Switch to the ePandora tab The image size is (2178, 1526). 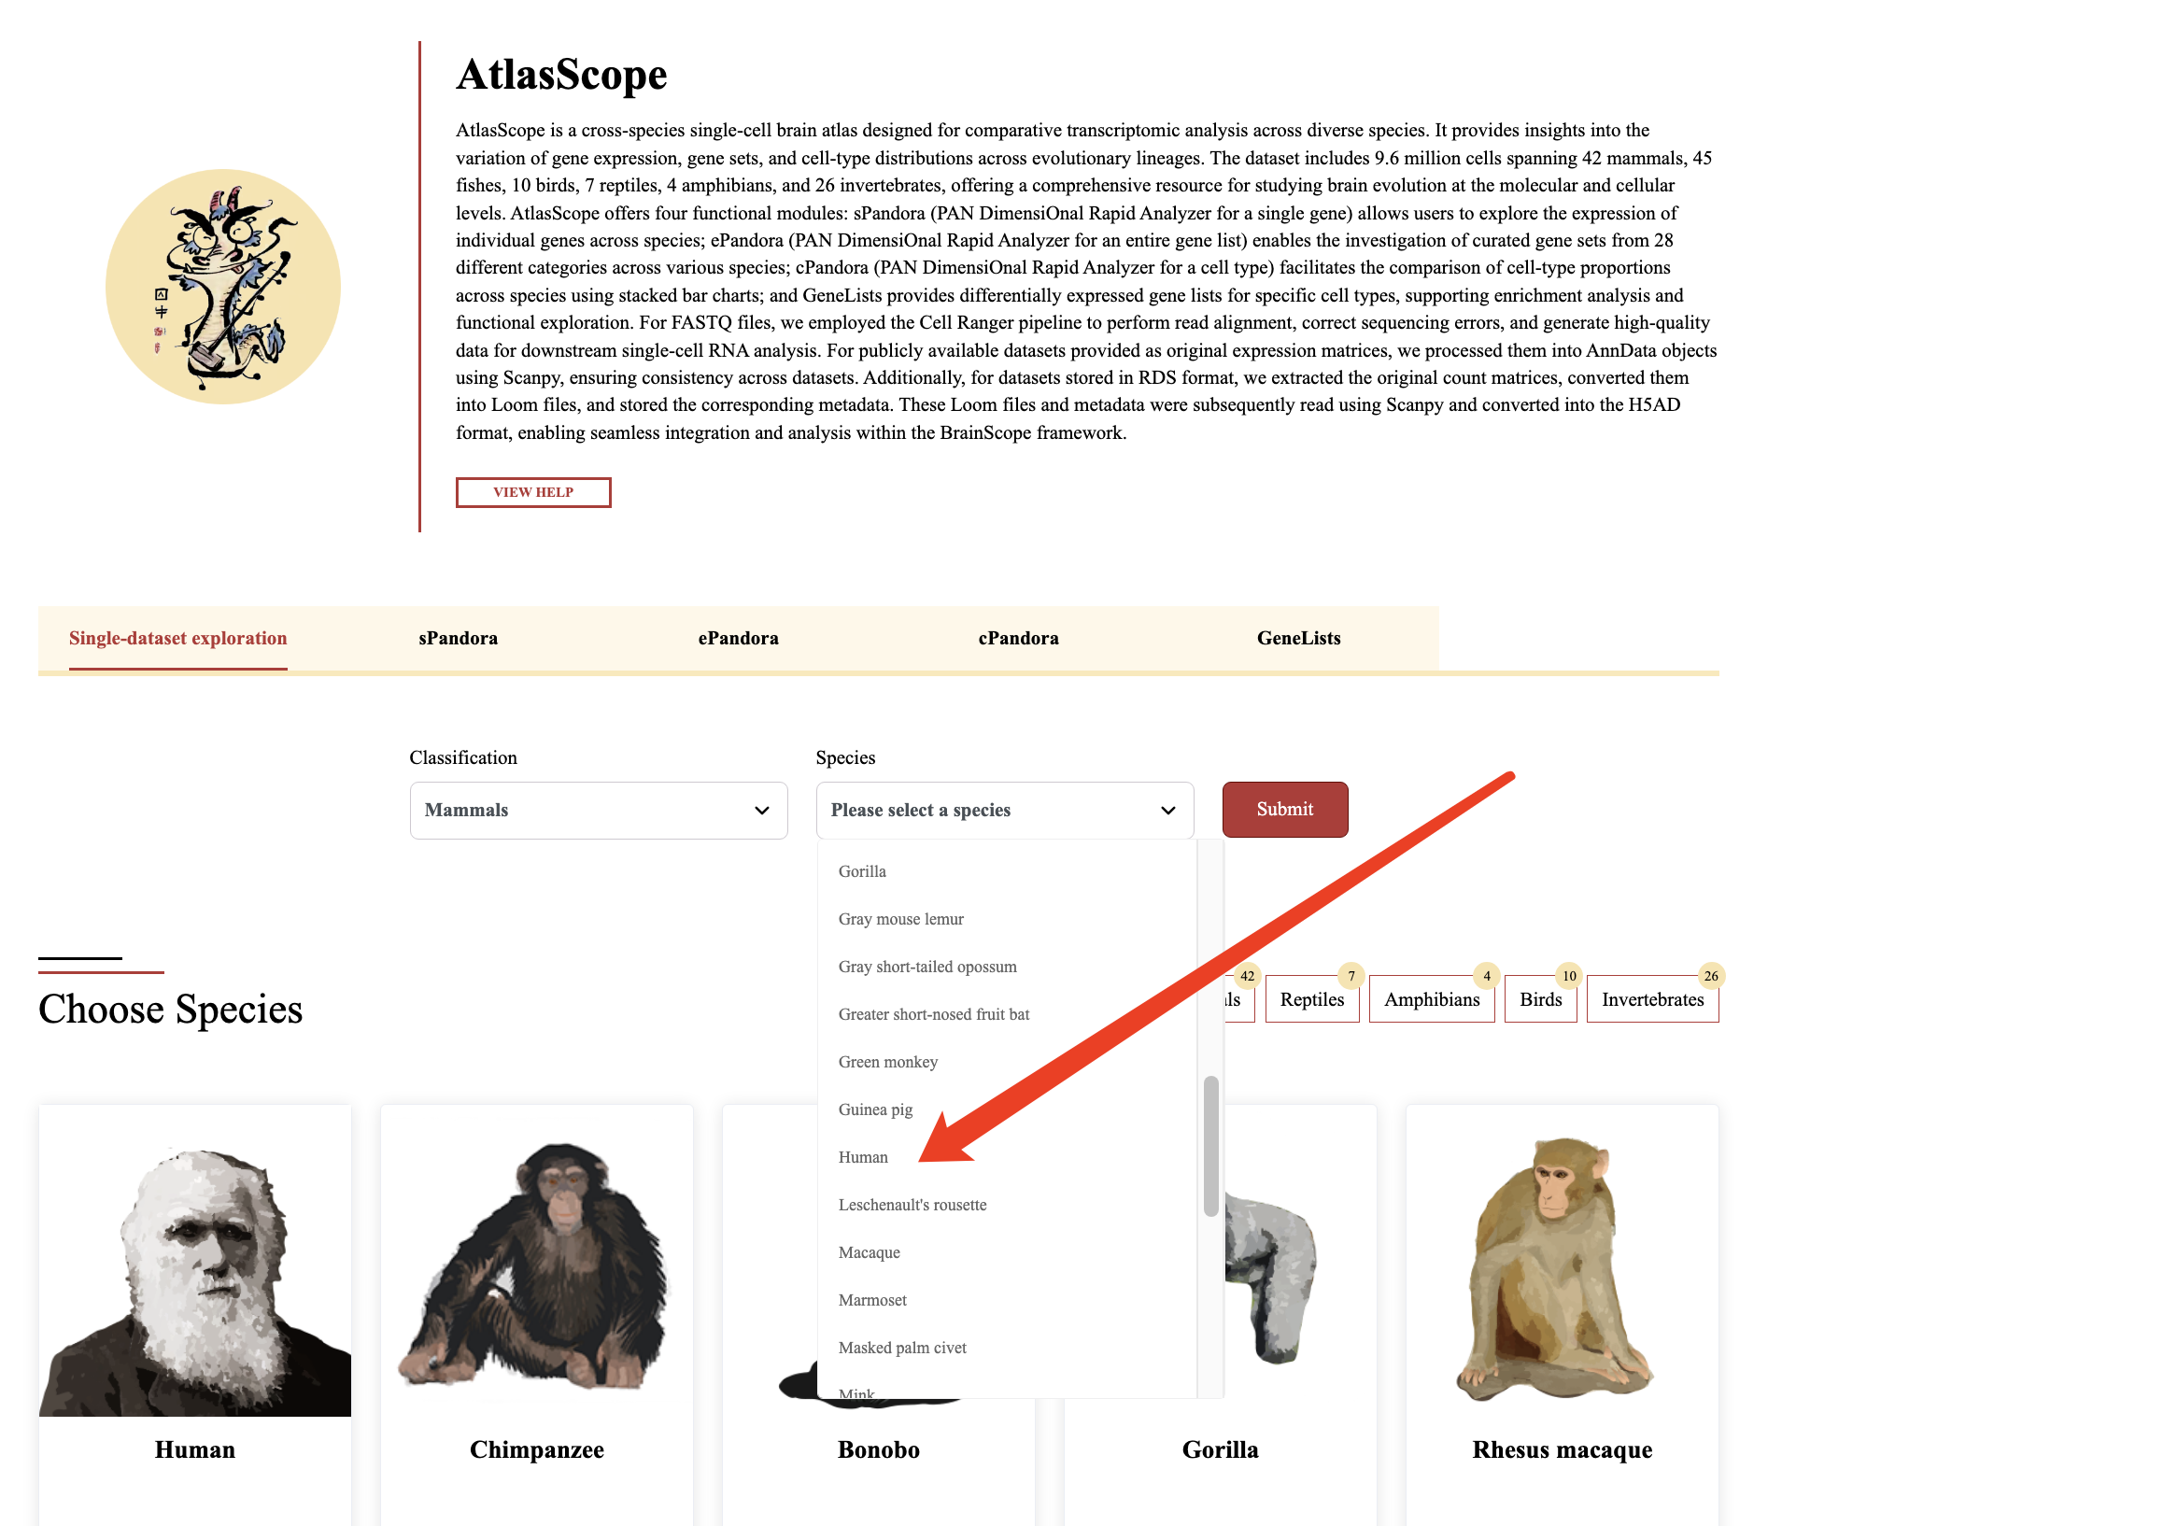[738, 638]
